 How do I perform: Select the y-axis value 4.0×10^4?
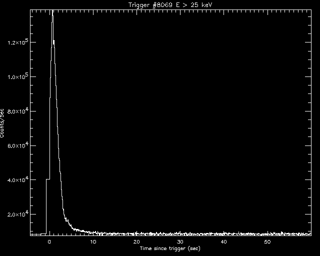click(x=18, y=179)
